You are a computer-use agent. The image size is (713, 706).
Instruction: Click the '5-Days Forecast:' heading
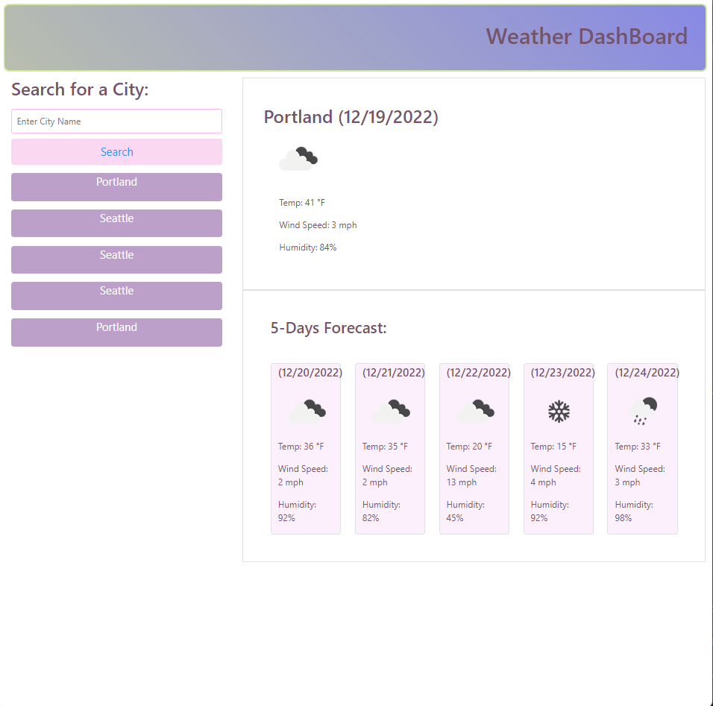coord(328,328)
